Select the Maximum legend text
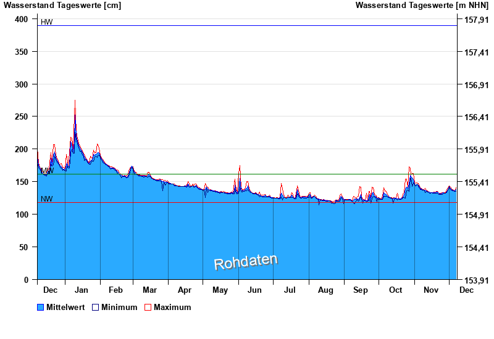 [172, 307]
